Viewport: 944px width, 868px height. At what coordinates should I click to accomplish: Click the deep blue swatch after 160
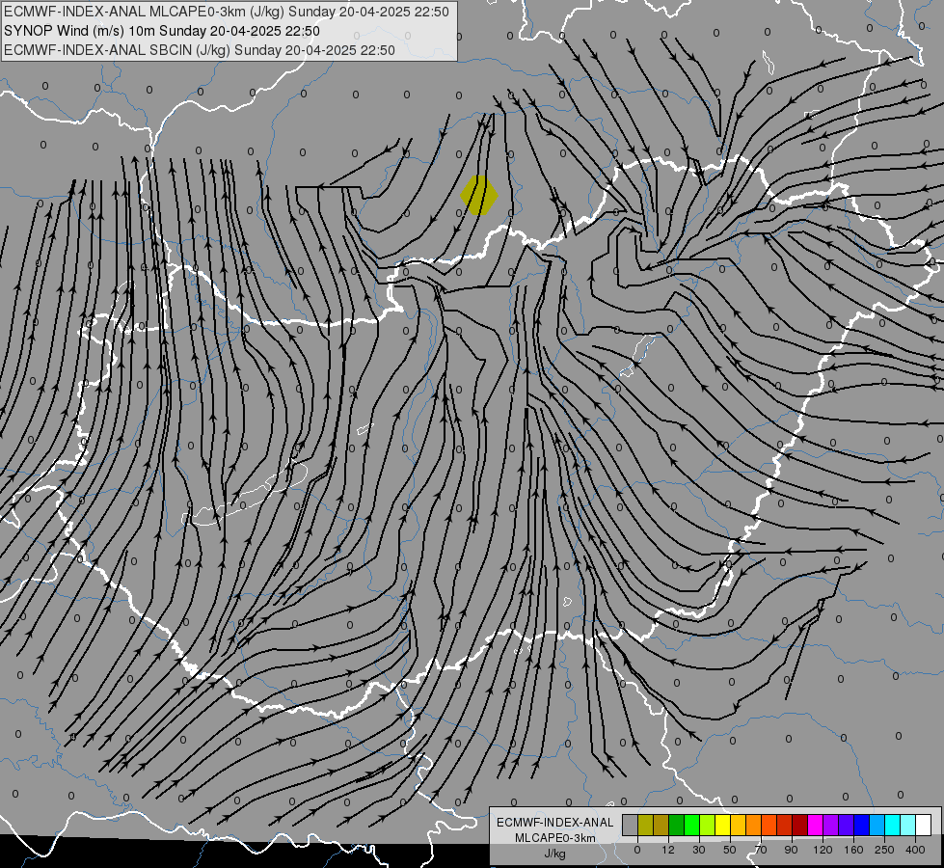tap(861, 825)
